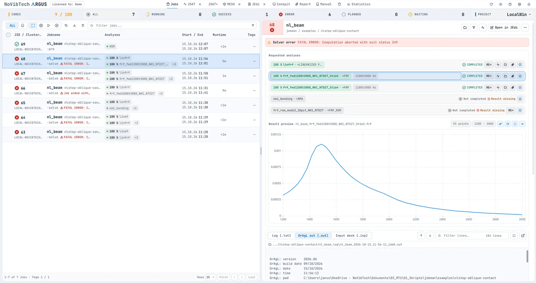
Task: Toggle the line chart view in preview
Action: (x=500, y=124)
